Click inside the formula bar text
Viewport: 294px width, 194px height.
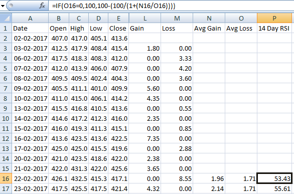[x=113, y=6]
